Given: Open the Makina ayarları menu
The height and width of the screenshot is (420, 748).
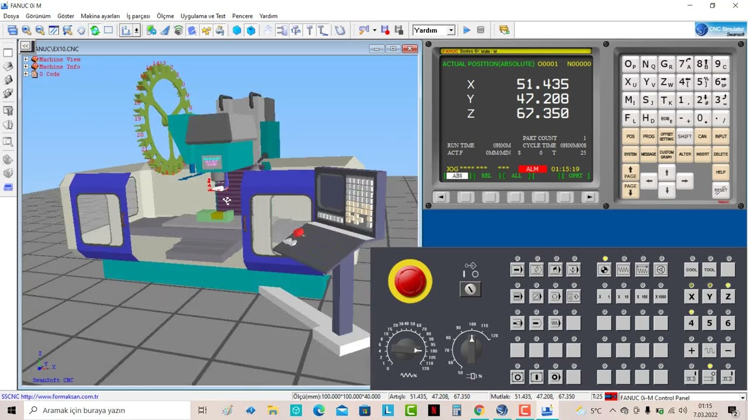Looking at the screenshot, I should [100, 16].
